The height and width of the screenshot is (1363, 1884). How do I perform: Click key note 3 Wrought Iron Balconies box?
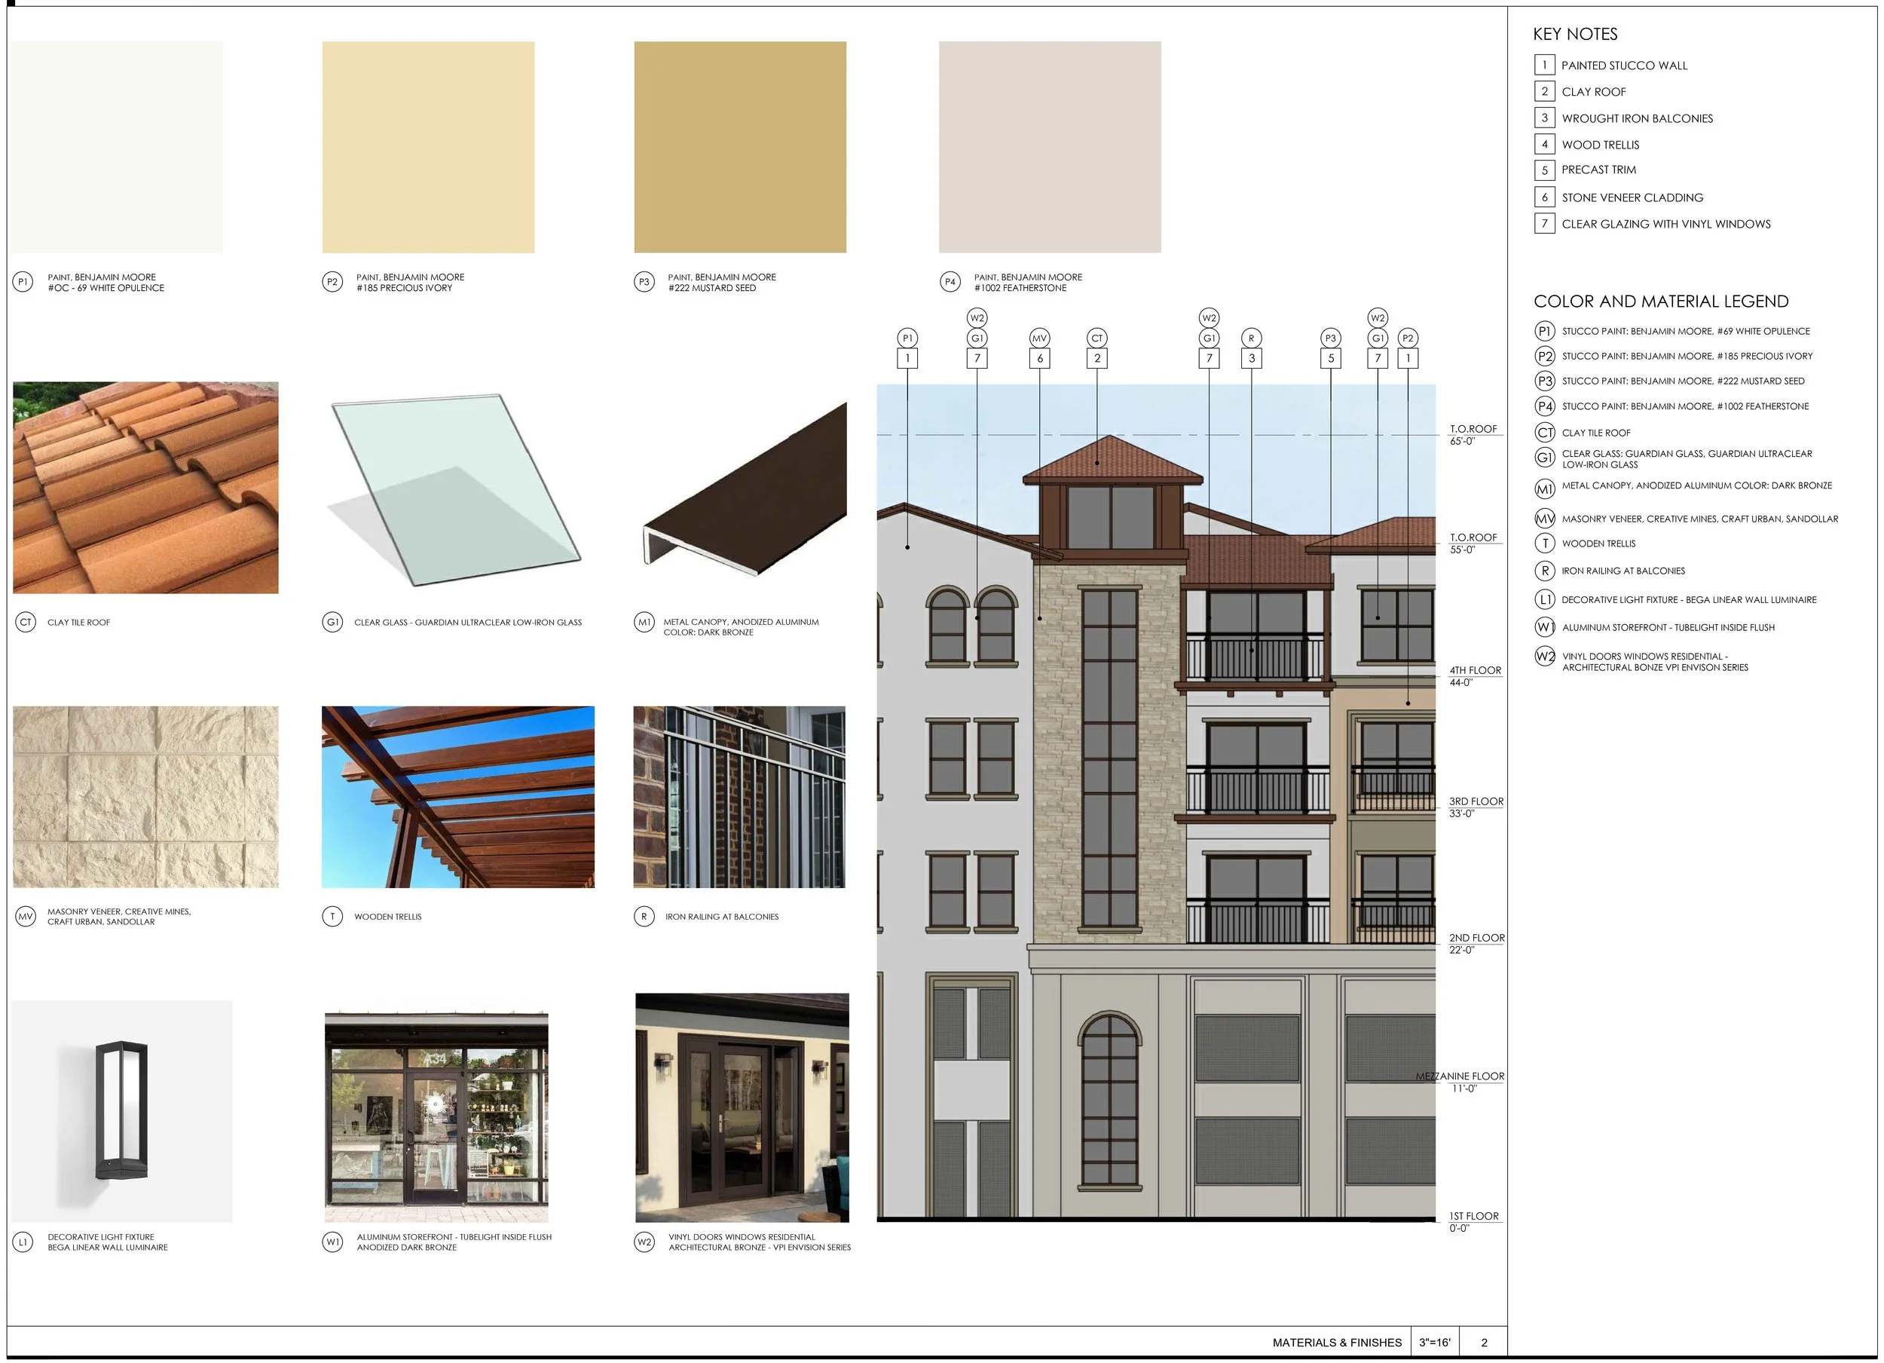[x=1544, y=118]
